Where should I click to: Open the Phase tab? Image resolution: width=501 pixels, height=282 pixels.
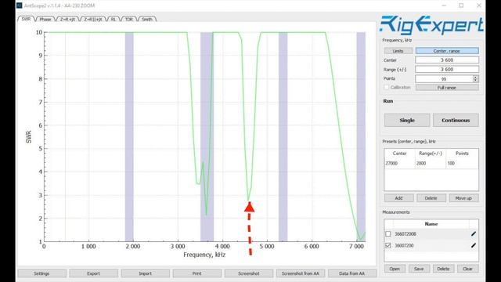coord(45,19)
